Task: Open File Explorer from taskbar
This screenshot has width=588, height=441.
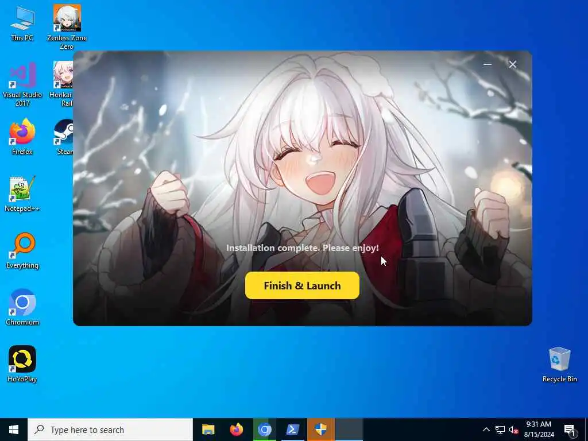Action: (x=208, y=430)
